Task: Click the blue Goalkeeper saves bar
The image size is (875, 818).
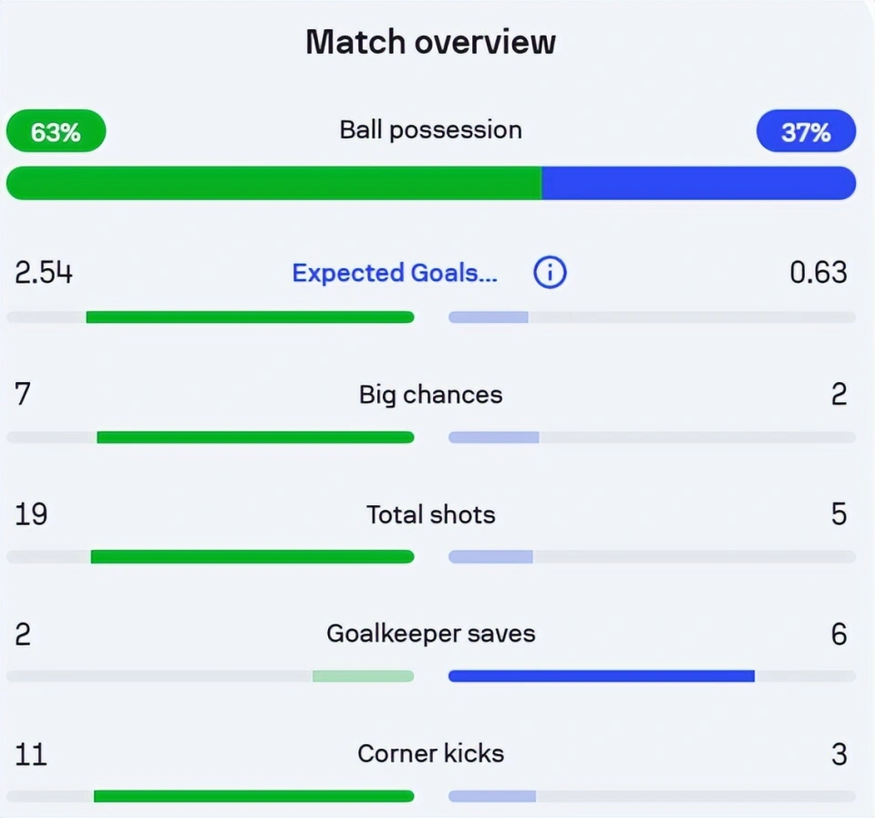Action: (602, 676)
